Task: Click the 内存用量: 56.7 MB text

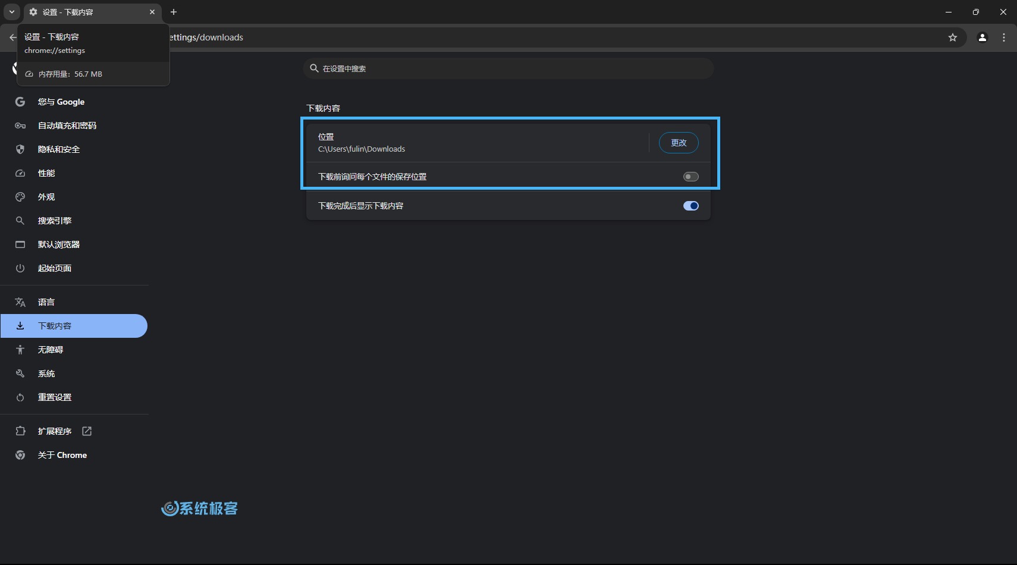Action: click(x=70, y=74)
